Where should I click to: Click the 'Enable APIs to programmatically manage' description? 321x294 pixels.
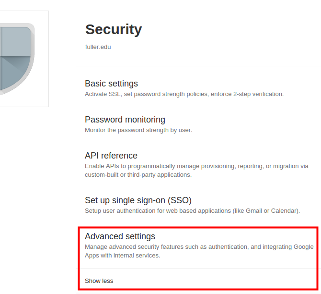coord(196,171)
